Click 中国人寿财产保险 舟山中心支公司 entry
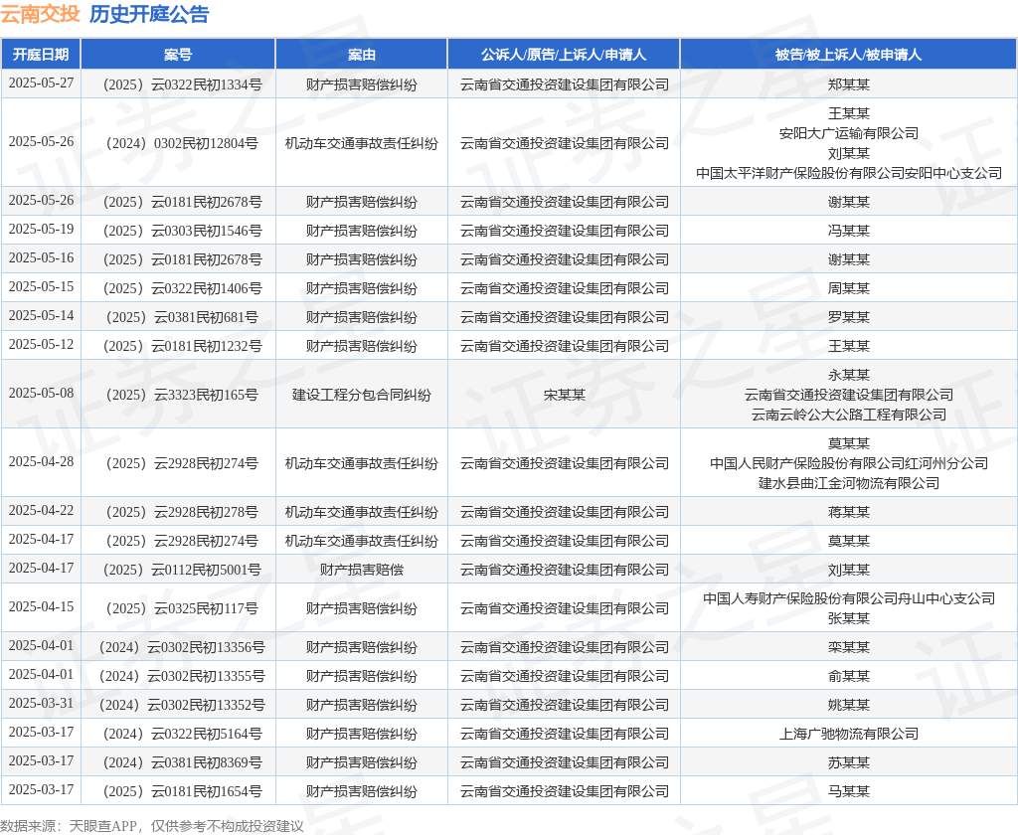1018x835 pixels. pos(848,598)
